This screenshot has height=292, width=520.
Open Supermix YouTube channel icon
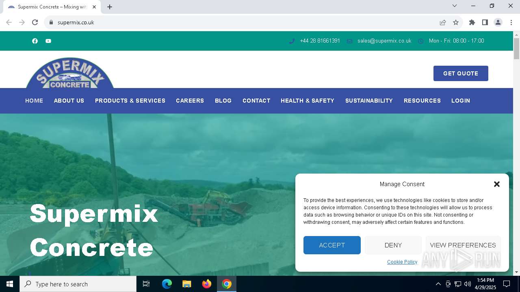coord(48,41)
